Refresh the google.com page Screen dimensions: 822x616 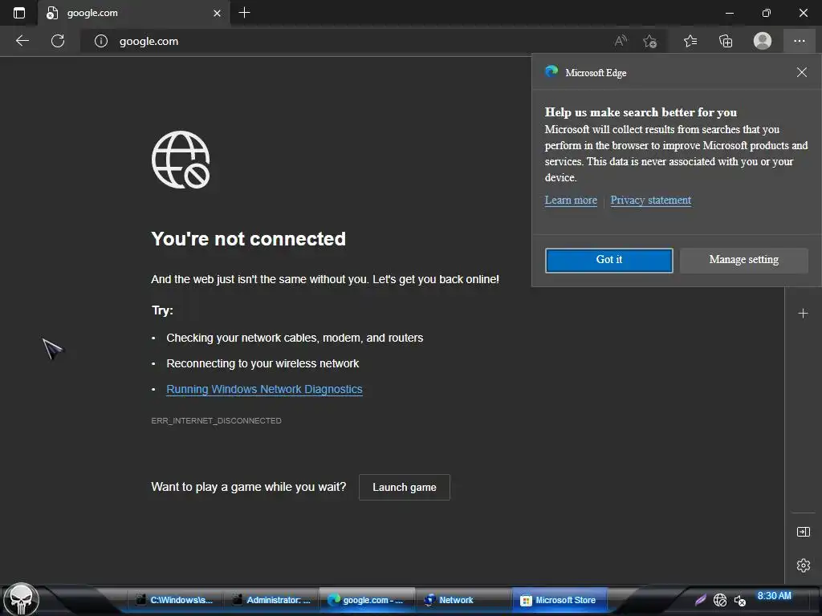pyautogui.click(x=58, y=41)
